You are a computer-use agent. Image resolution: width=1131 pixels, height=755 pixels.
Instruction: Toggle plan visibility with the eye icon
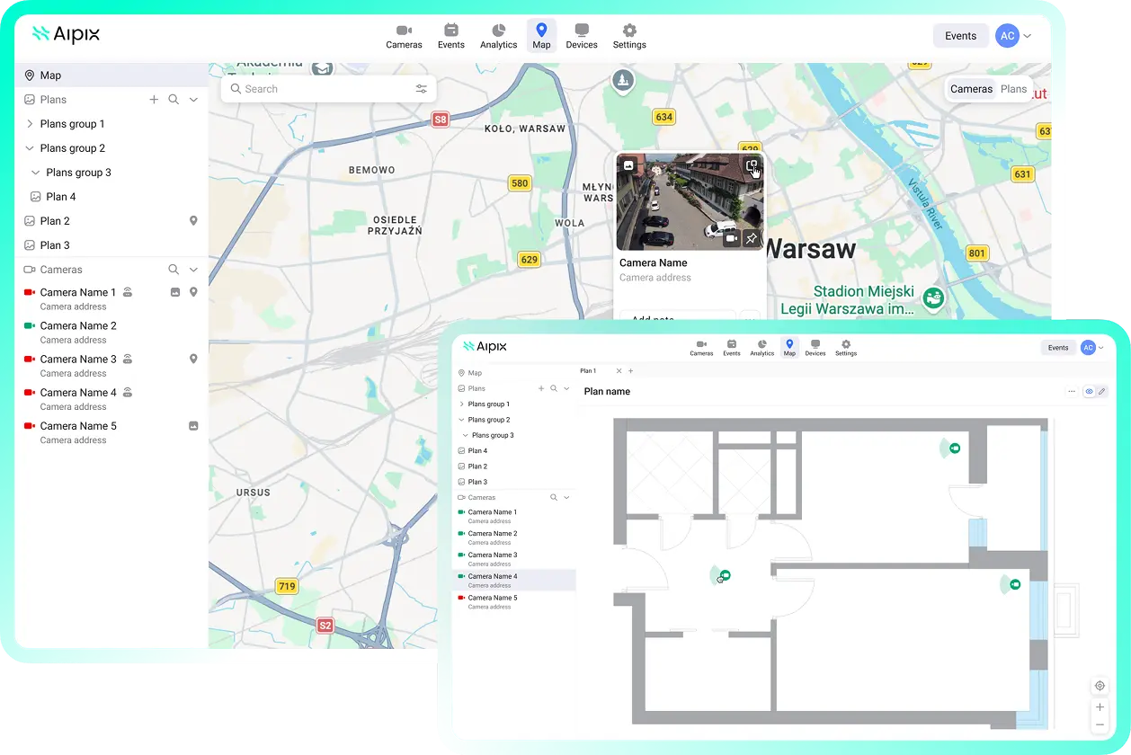pyautogui.click(x=1090, y=391)
